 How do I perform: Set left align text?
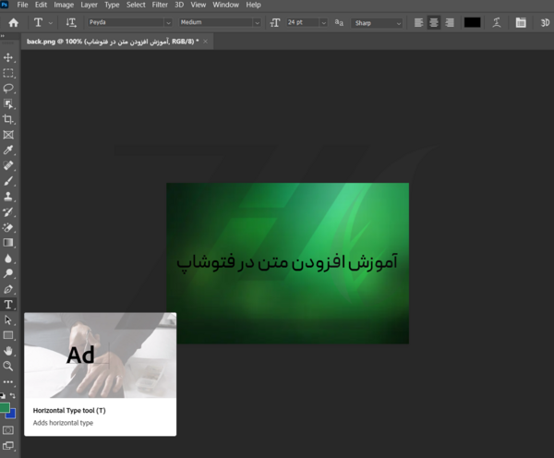pyautogui.click(x=418, y=22)
